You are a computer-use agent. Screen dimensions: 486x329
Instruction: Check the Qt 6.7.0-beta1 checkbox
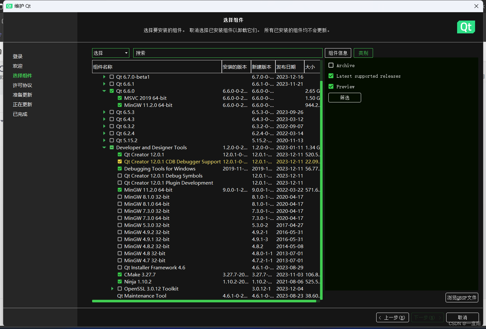coord(112,77)
